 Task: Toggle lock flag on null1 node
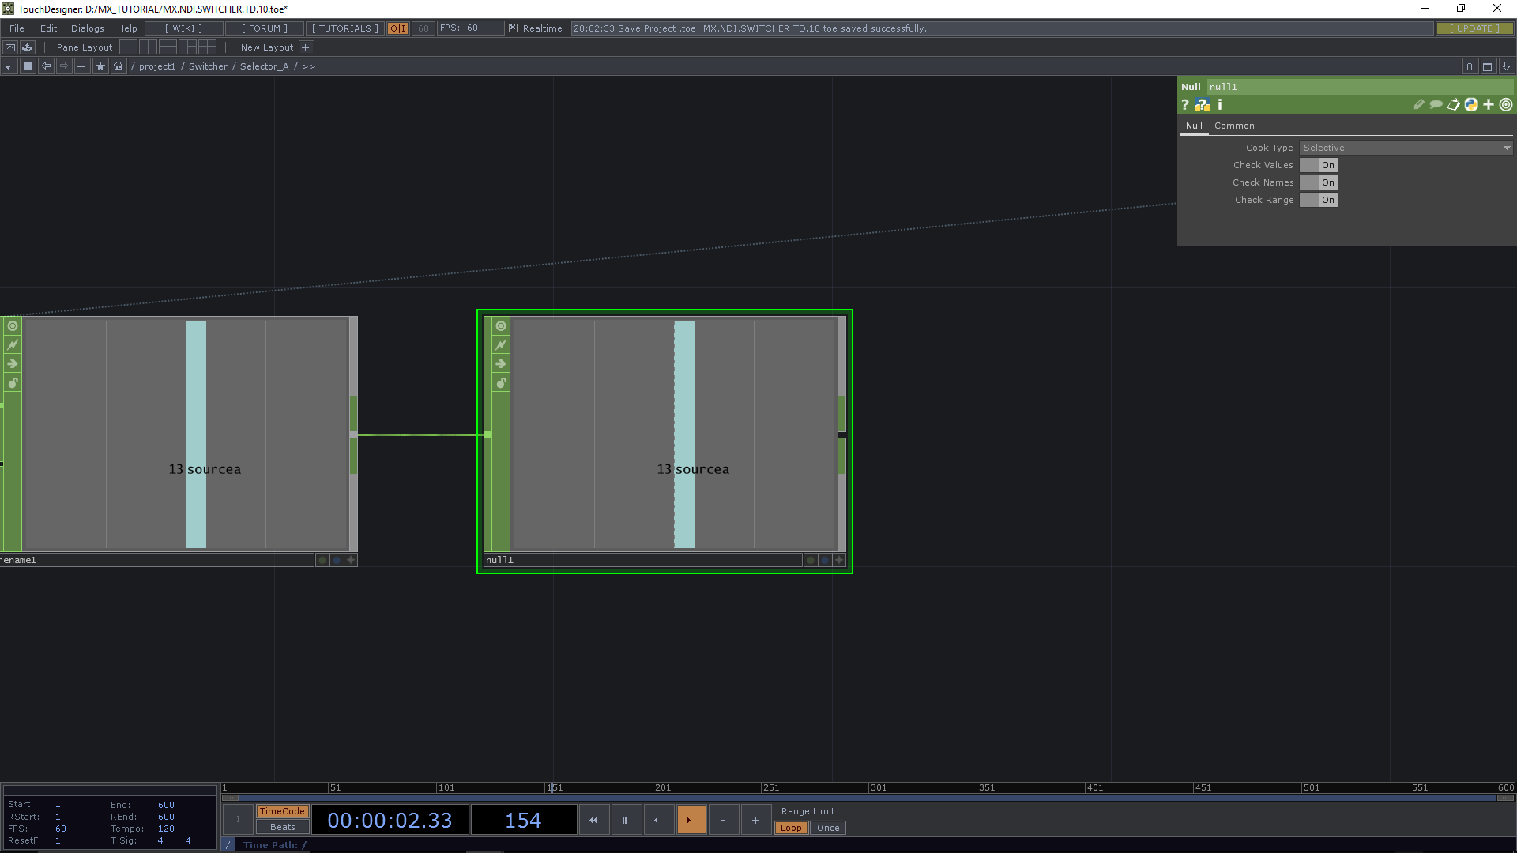click(x=501, y=383)
